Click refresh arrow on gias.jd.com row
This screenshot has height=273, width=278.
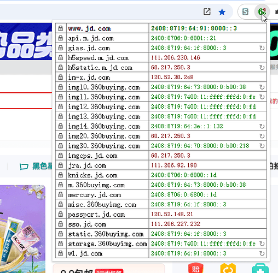click(x=262, y=48)
